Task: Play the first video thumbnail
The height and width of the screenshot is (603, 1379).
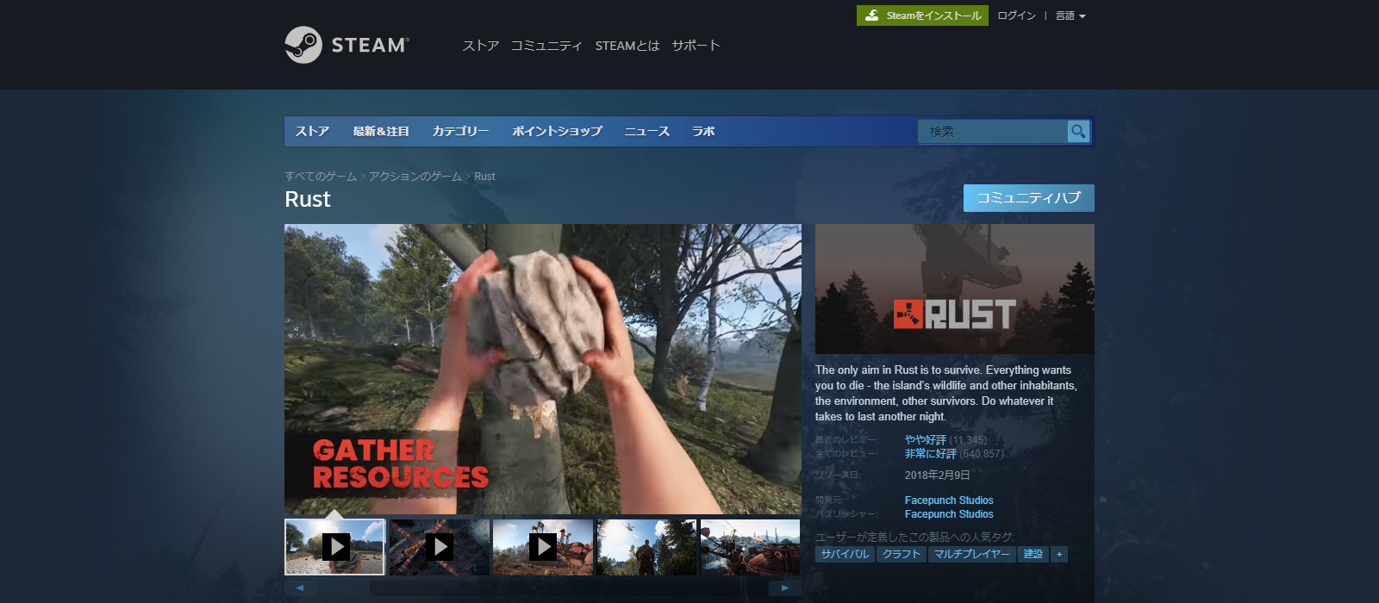Action: [x=335, y=547]
